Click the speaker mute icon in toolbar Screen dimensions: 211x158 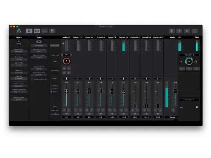coord(187,31)
